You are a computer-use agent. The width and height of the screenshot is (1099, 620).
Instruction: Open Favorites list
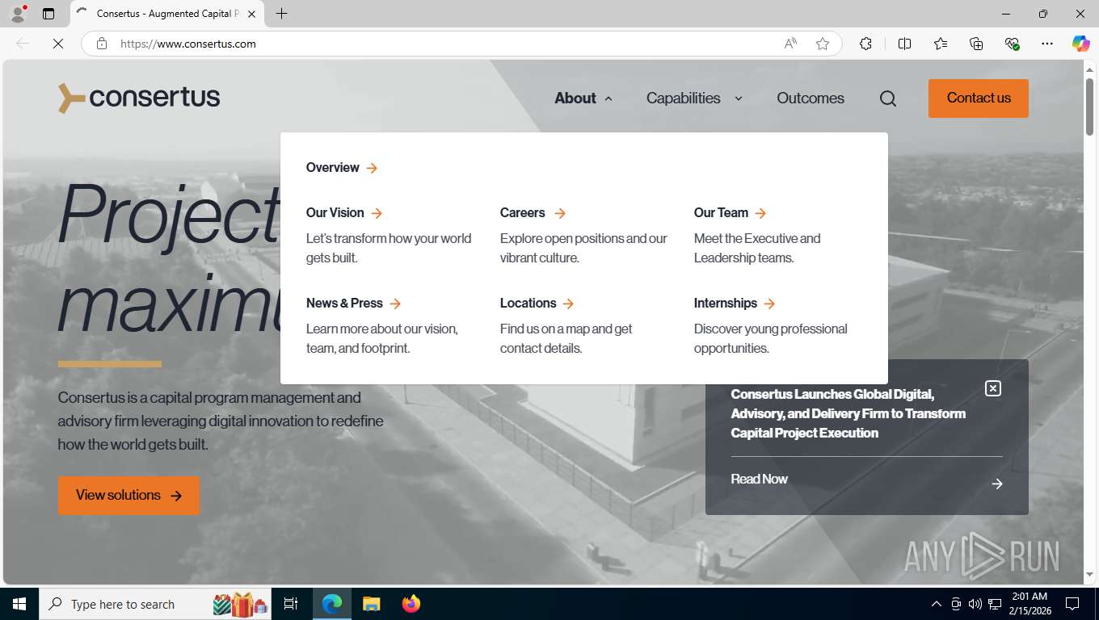[941, 44]
